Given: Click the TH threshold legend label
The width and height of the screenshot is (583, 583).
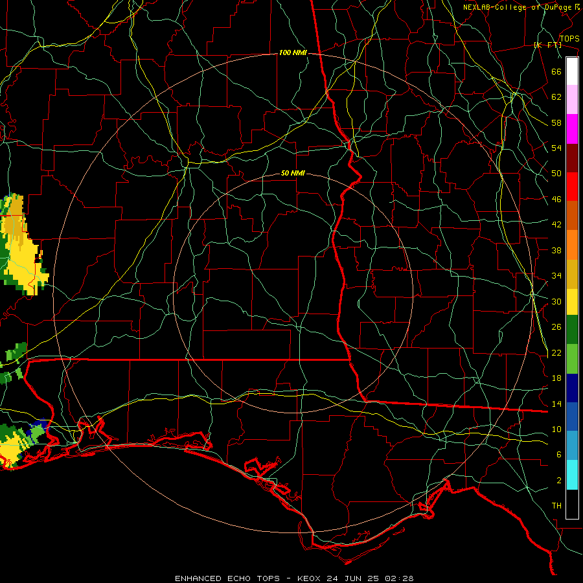Looking at the screenshot, I should click(x=556, y=506).
